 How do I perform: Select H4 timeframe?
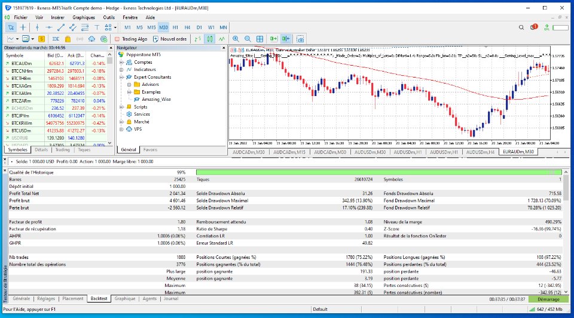tap(187, 27)
